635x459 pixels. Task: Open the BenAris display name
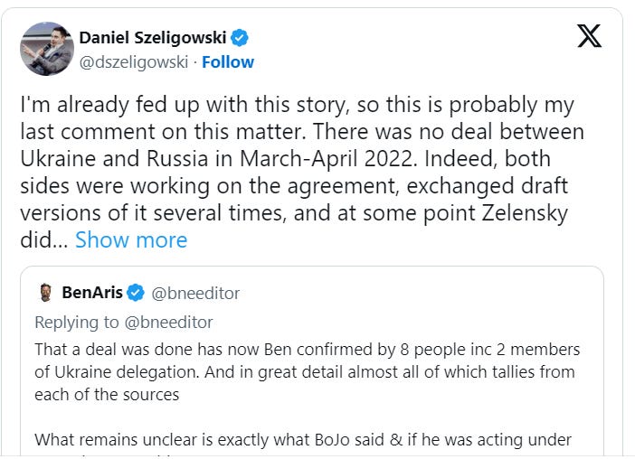coord(92,293)
